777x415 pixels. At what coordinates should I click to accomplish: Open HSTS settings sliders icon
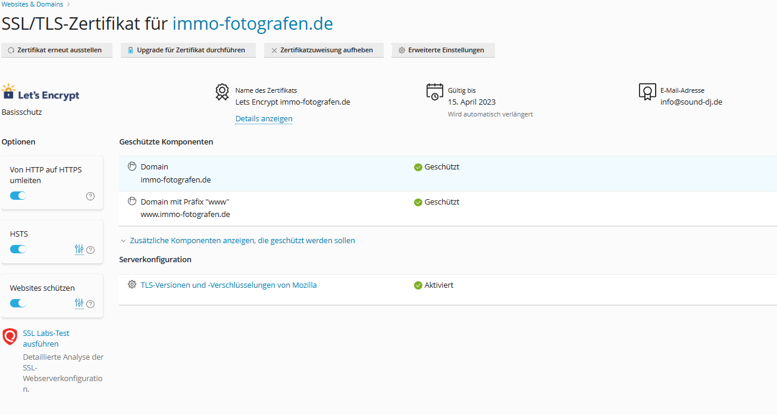79,250
